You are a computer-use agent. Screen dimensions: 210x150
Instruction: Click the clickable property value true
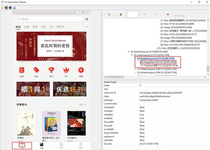[x=142, y=115]
